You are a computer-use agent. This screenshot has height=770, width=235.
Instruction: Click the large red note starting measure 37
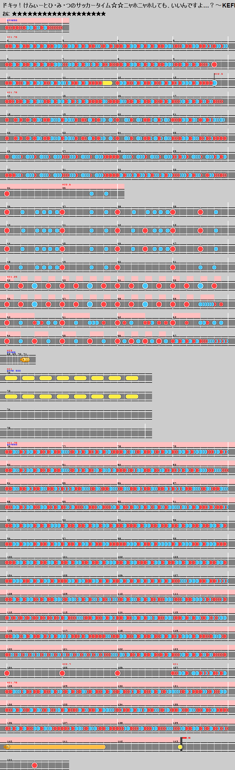(62, 212)
